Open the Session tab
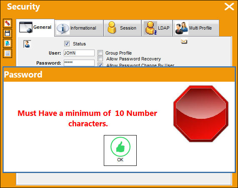This screenshot has height=188, width=238. (x=123, y=28)
